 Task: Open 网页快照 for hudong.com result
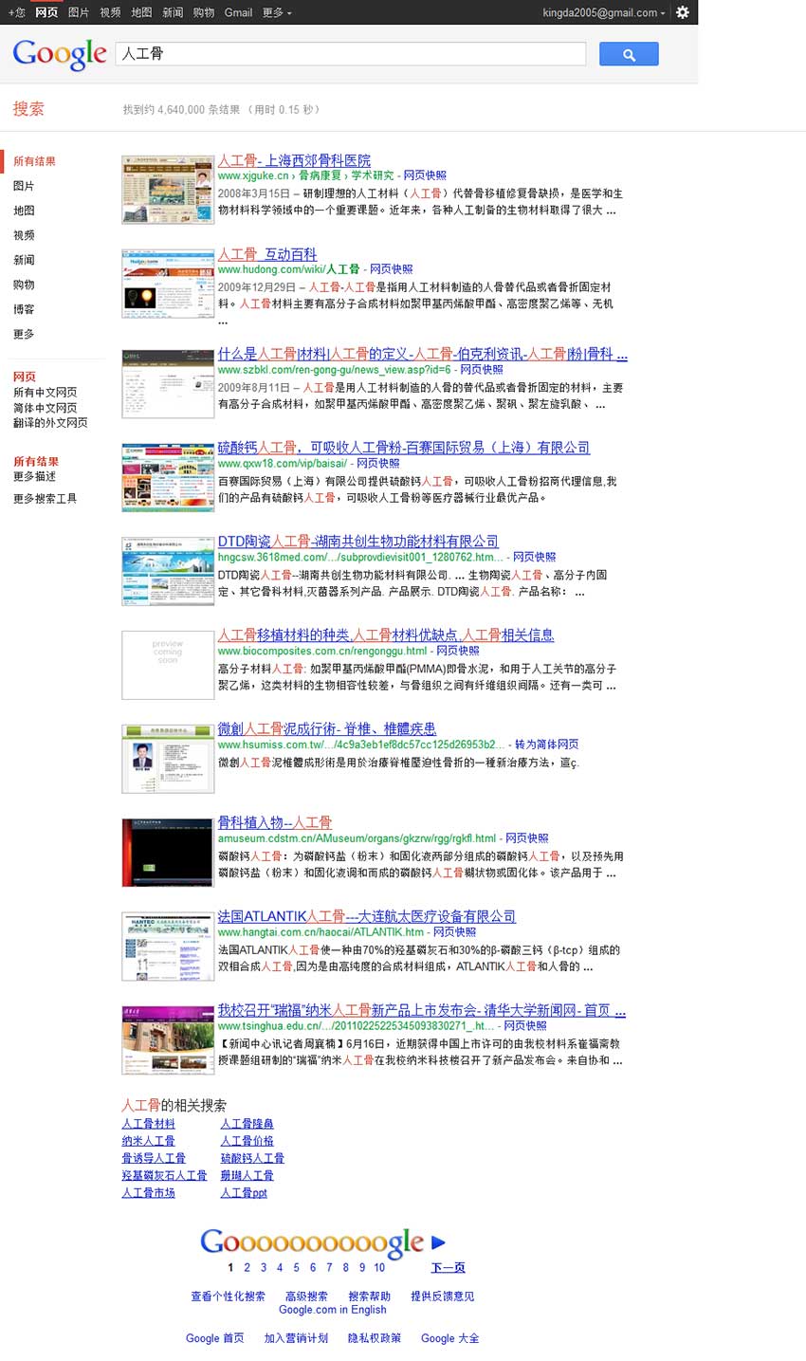pos(391,269)
